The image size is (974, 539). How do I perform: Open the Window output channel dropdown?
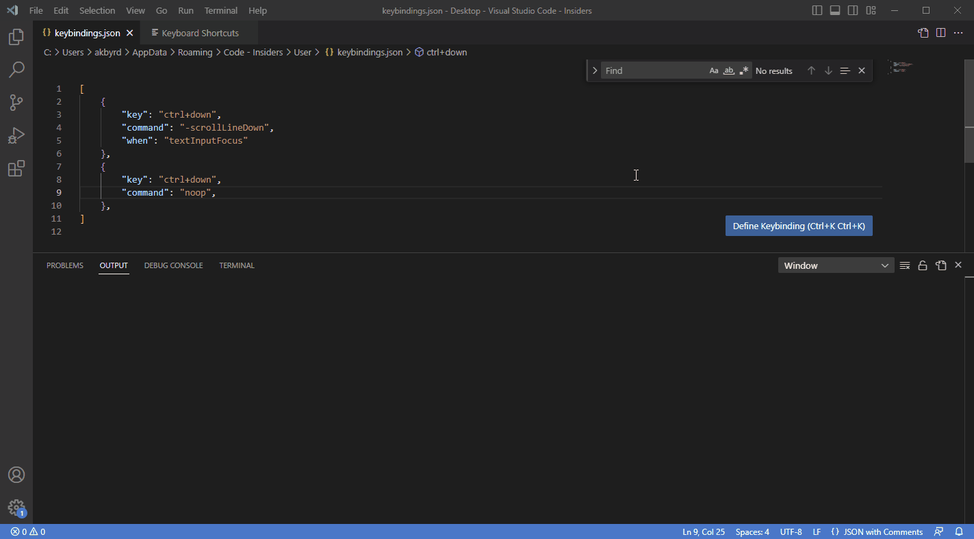click(836, 265)
